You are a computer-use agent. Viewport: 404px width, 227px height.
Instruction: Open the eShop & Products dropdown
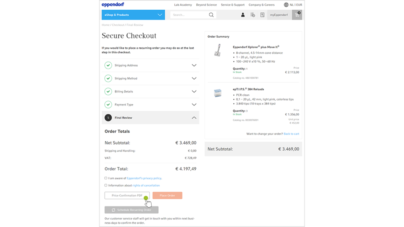pos(133,15)
